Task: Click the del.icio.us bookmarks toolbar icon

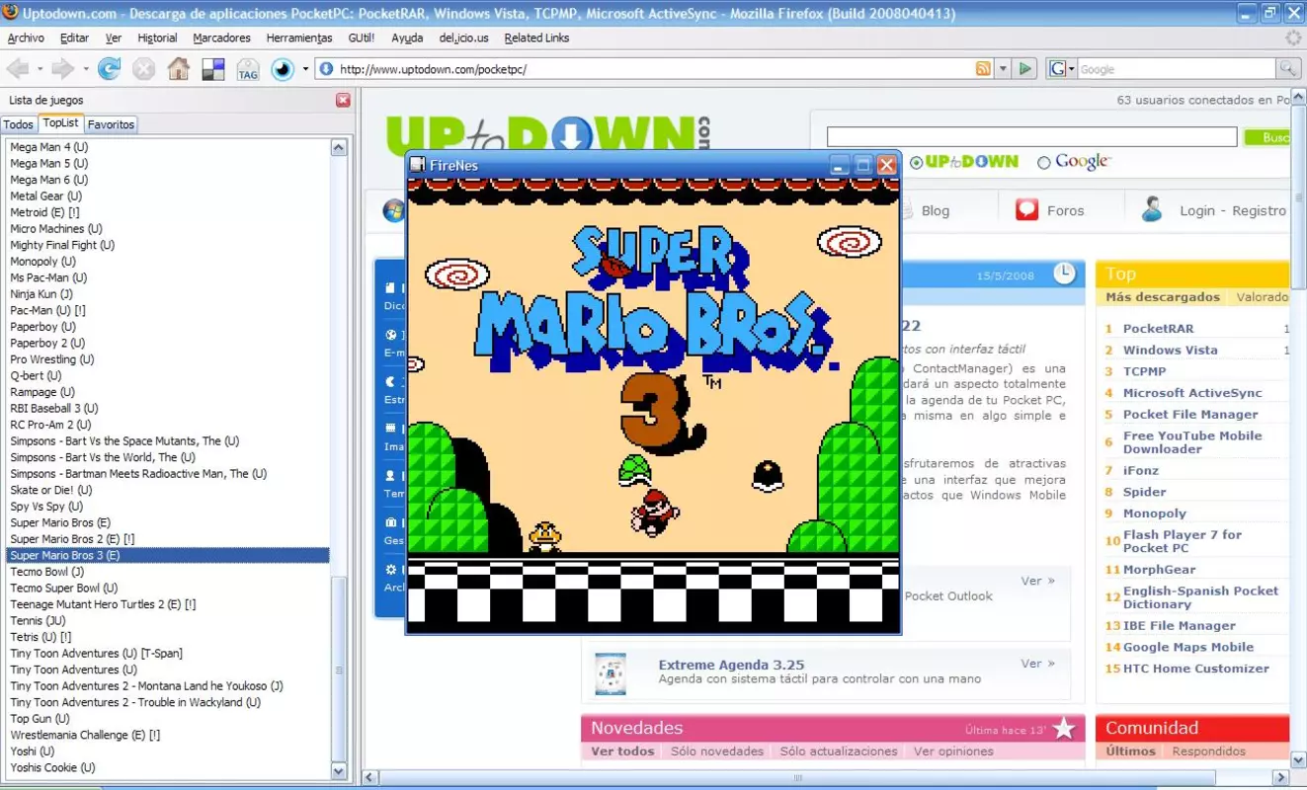Action: [x=213, y=69]
